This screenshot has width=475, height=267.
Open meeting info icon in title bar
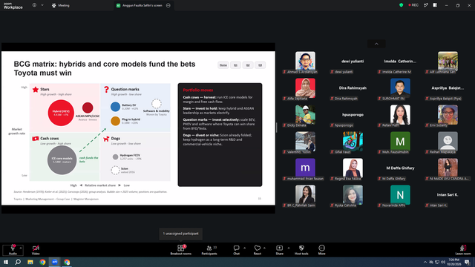pos(34,5)
